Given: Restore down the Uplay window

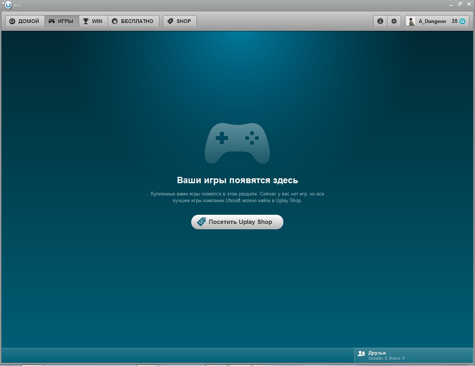Looking at the screenshot, I should tap(460, 4).
